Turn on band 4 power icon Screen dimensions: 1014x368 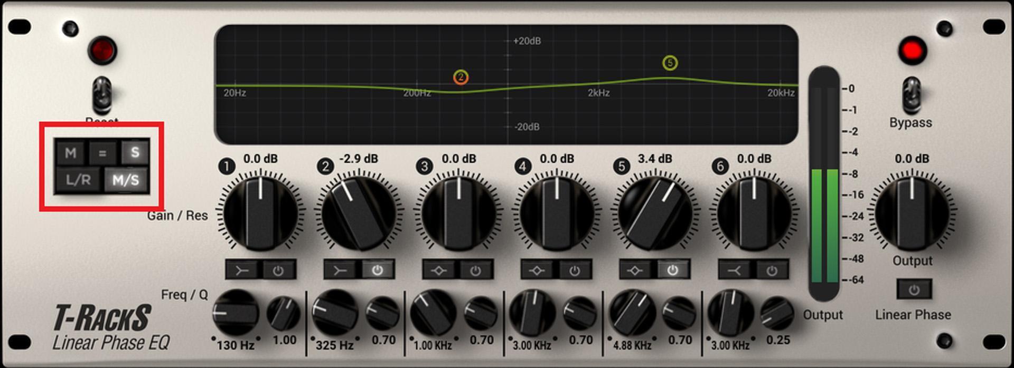[x=574, y=270]
